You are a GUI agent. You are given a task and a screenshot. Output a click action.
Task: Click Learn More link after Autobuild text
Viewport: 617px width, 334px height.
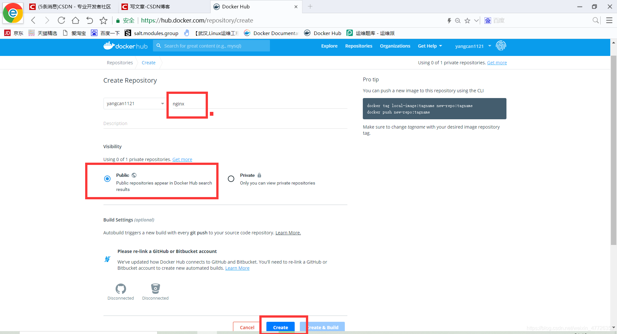click(x=288, y=233)
